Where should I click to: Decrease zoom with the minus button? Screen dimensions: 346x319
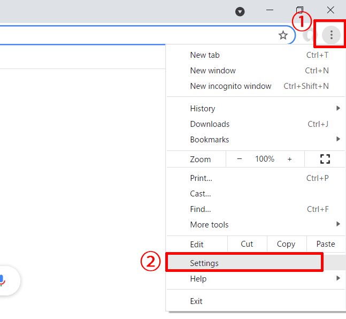tap(240, 159)
